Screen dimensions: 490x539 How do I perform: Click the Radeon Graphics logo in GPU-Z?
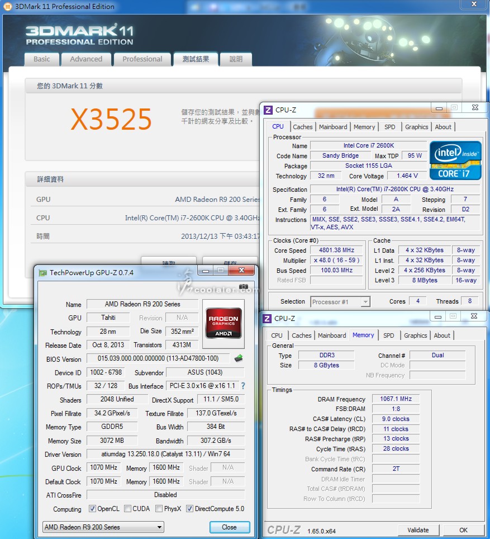223,323
